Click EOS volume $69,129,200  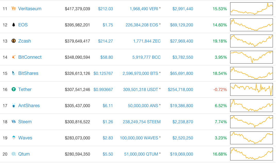[182, 25]
